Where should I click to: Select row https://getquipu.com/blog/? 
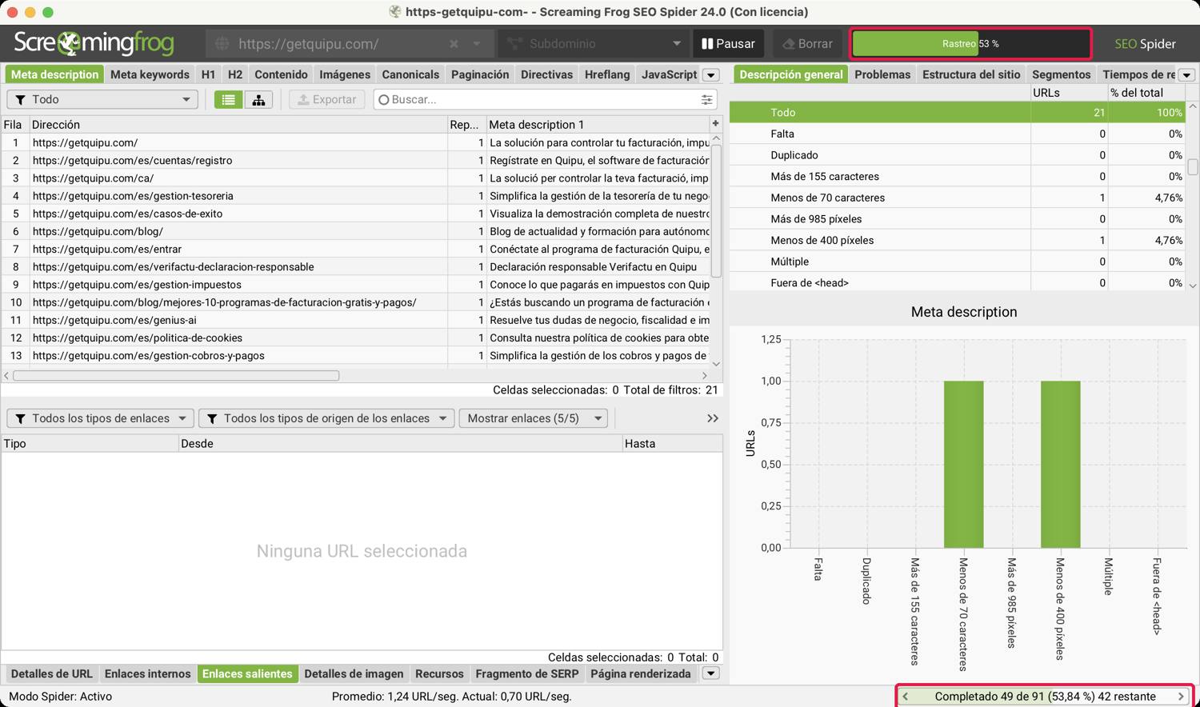(x=355, y=231)
